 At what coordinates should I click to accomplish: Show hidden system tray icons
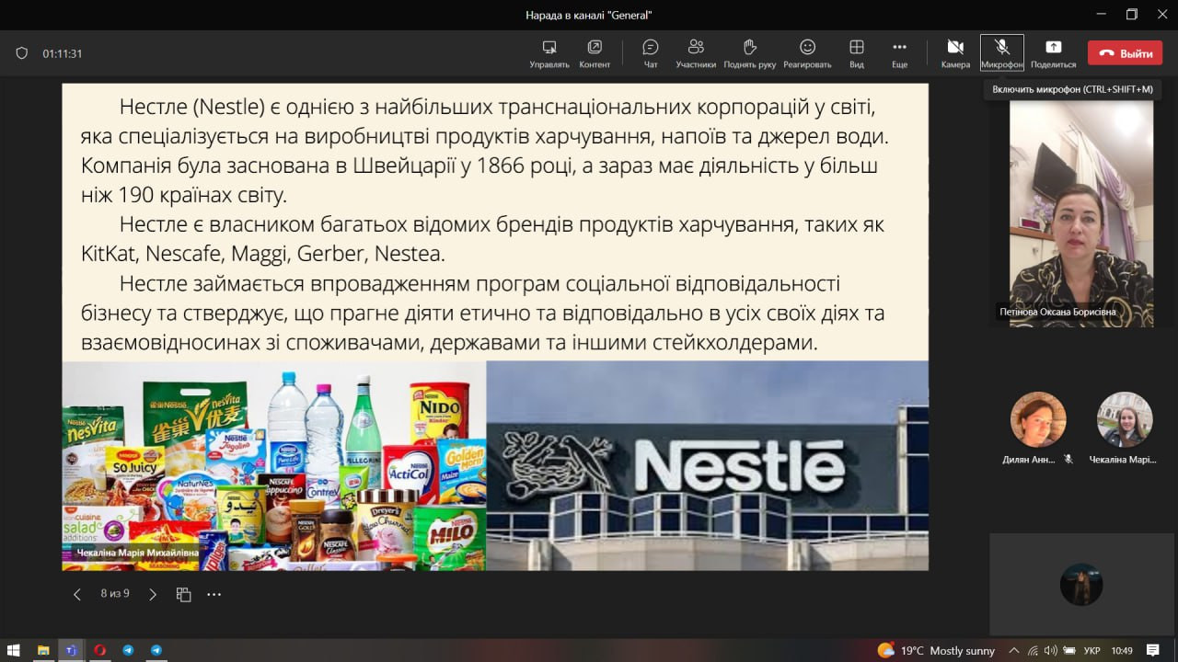[x=1014, y=650]
